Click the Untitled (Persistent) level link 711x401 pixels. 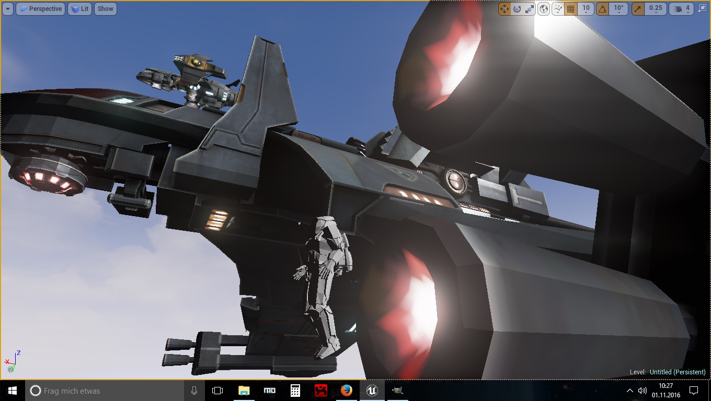(x=677, y=372)
